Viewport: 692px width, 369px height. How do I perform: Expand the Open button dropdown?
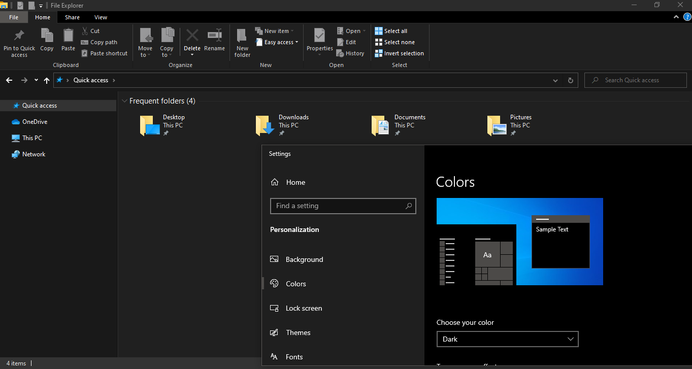(364, 31)
